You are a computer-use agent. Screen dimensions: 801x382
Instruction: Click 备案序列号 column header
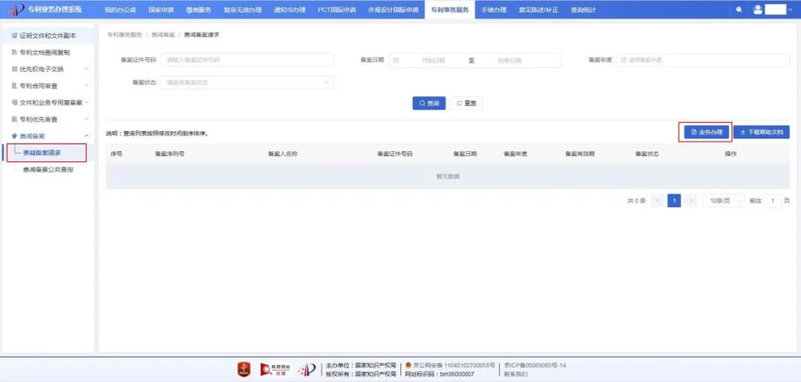[170, 153]
